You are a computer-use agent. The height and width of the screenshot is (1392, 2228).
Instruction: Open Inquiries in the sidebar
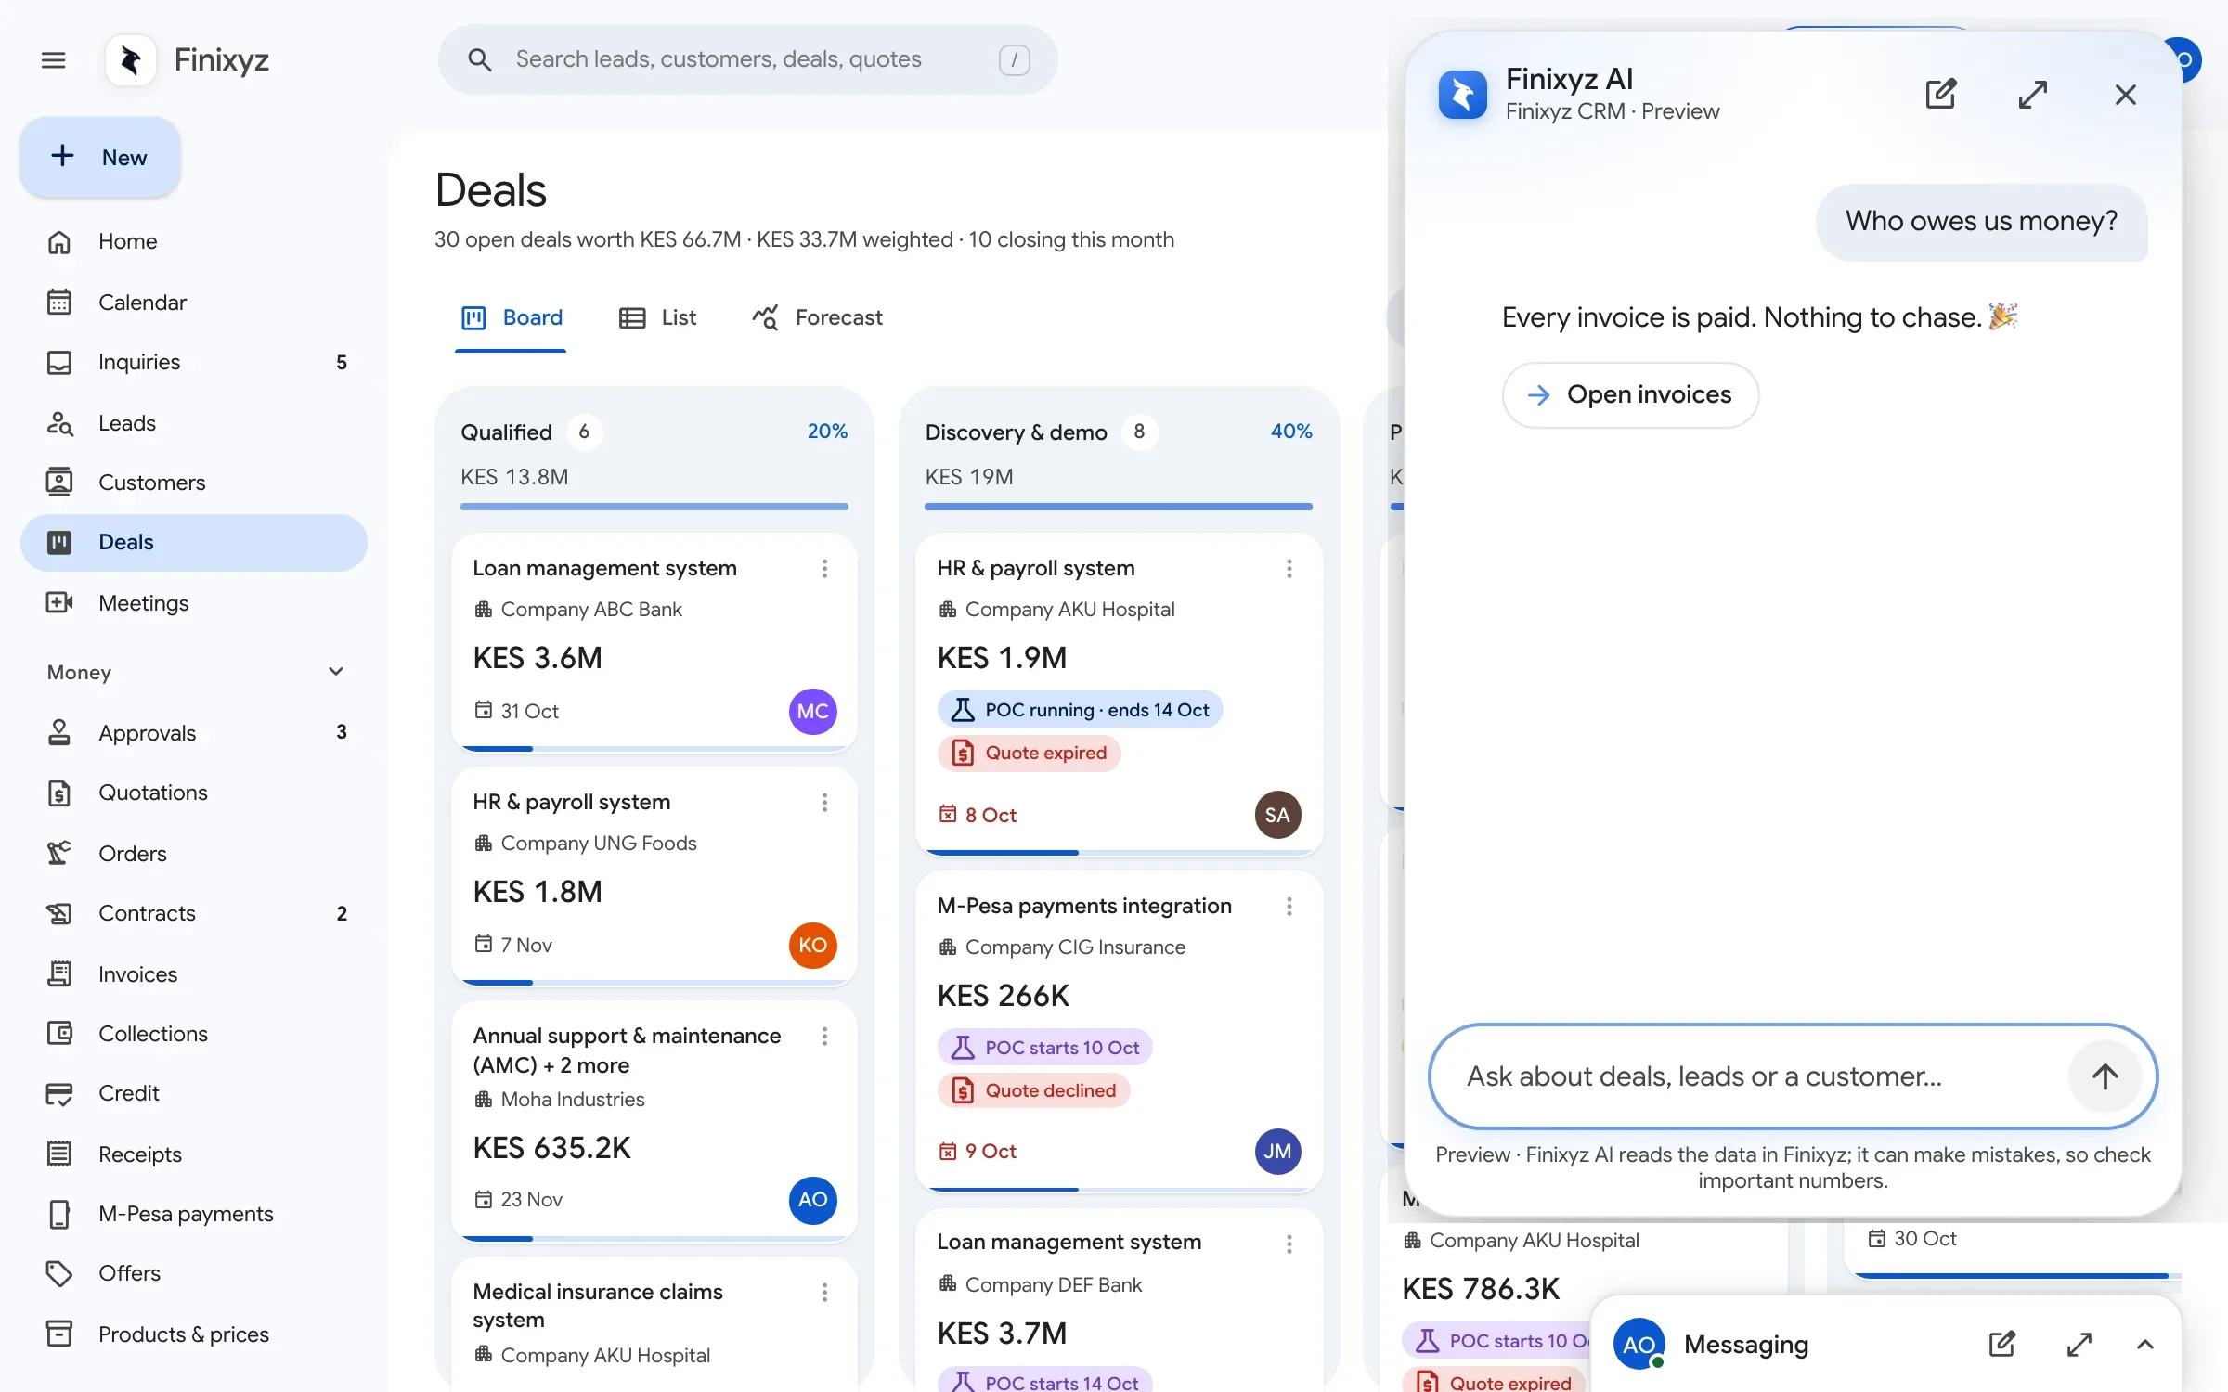tap(193, 362)
